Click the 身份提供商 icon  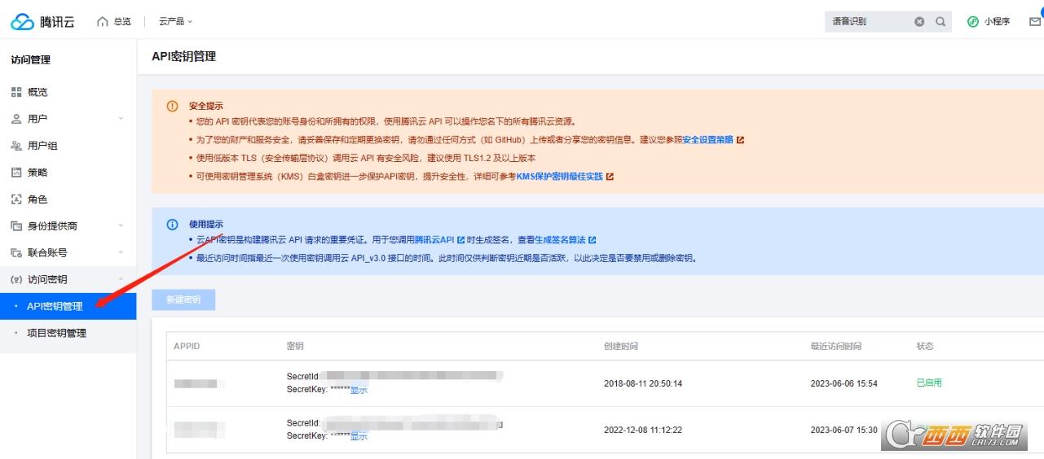pyautogui.click(x=16, y=226)
